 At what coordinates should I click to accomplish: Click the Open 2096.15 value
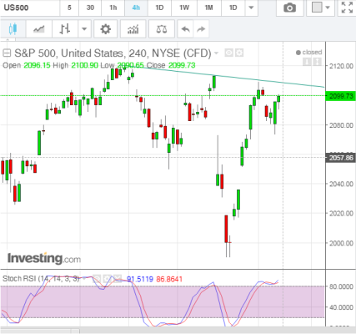point(37,65)
